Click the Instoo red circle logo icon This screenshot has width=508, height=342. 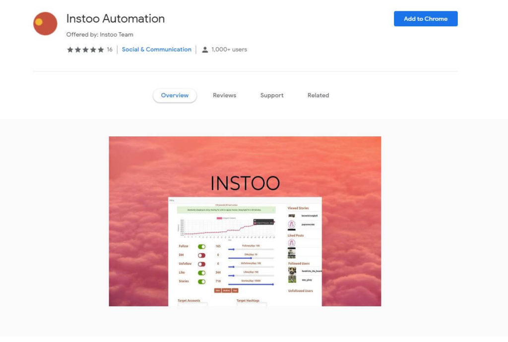45,24
